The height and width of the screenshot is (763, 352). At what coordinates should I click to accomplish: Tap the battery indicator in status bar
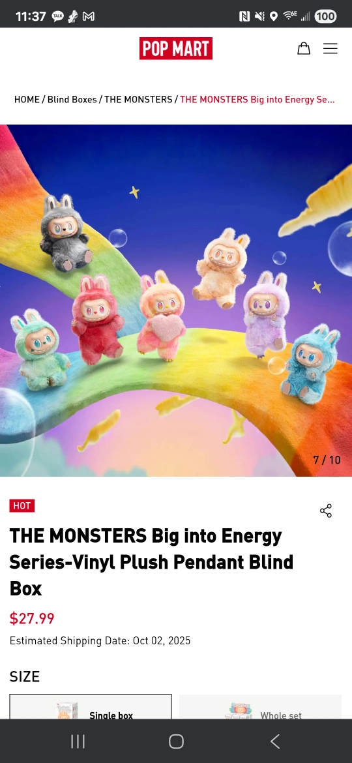pos(325,16)
